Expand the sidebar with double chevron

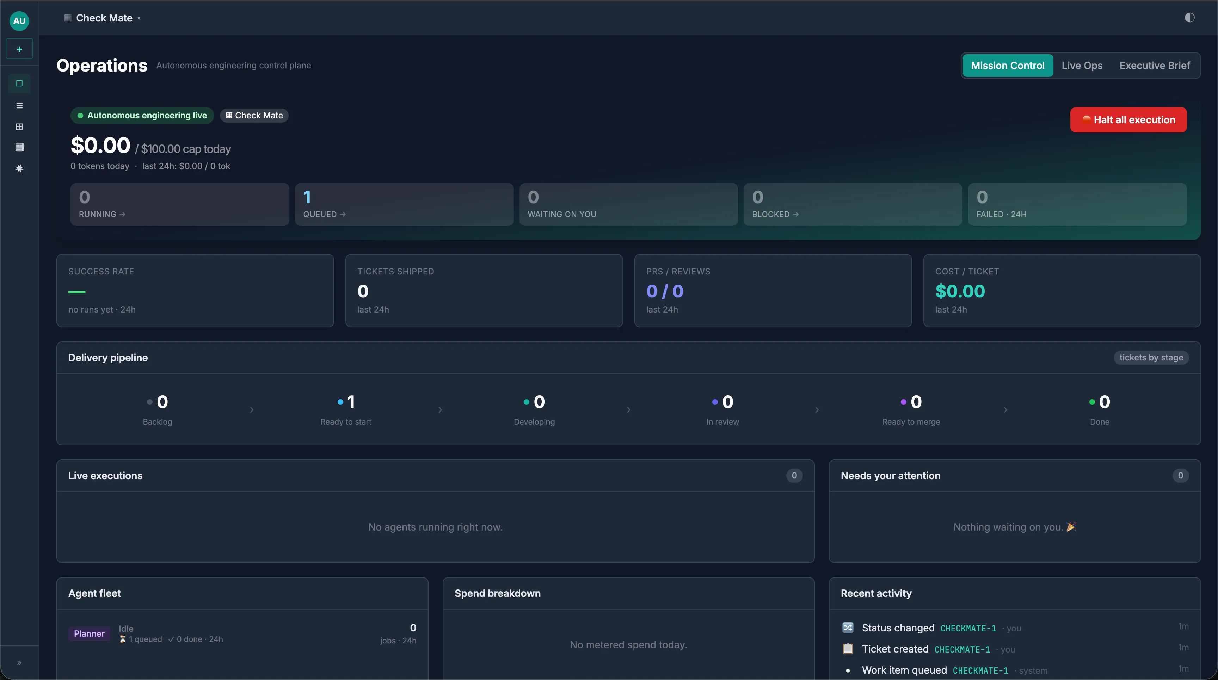pyautogui.click(x=19, y=662)
